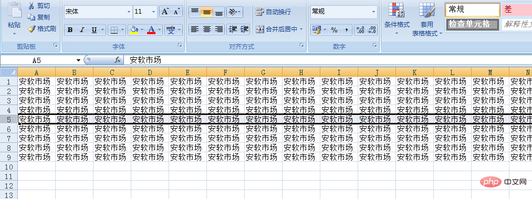Click the increase decimal icon
The width and height of the screenshot is (532, 199).
(x=360, y=30)
